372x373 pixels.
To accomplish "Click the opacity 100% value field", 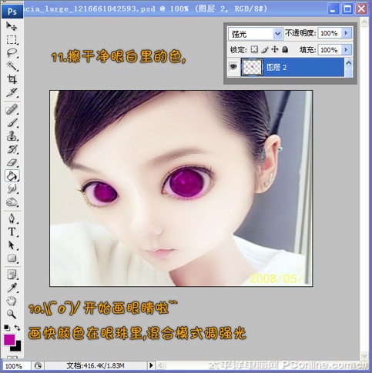I will pos(330,33).
